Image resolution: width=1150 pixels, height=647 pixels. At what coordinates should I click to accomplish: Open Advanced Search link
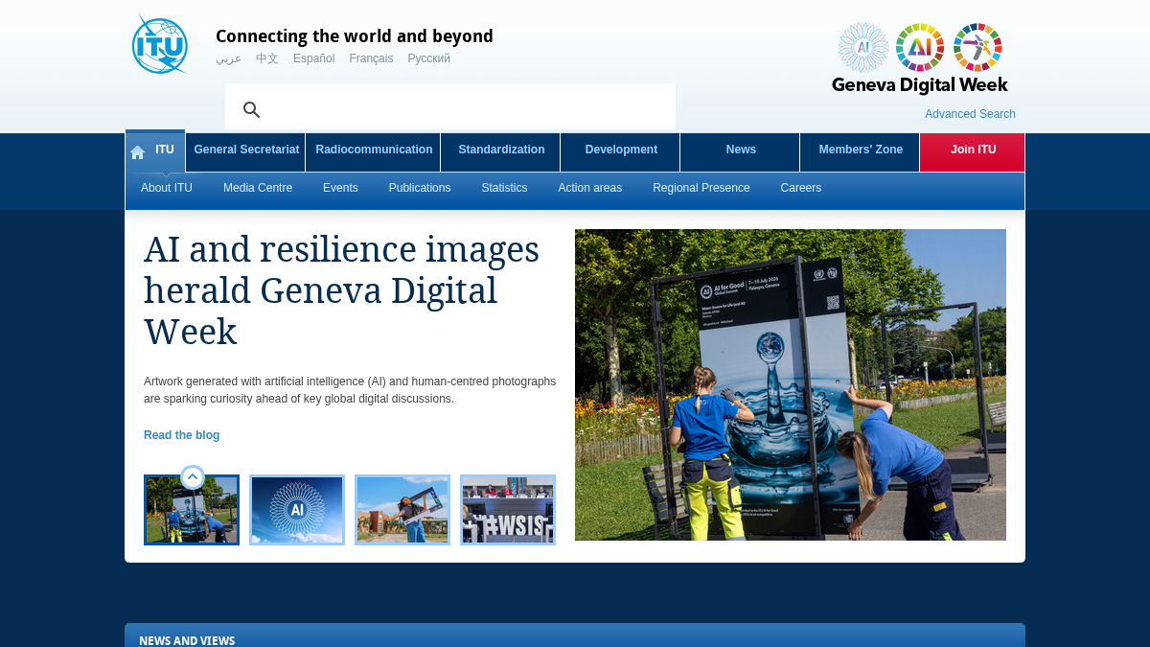click(970, 114)
